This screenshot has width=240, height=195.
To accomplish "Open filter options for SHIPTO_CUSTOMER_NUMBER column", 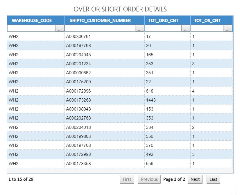I will click(140, 29).
